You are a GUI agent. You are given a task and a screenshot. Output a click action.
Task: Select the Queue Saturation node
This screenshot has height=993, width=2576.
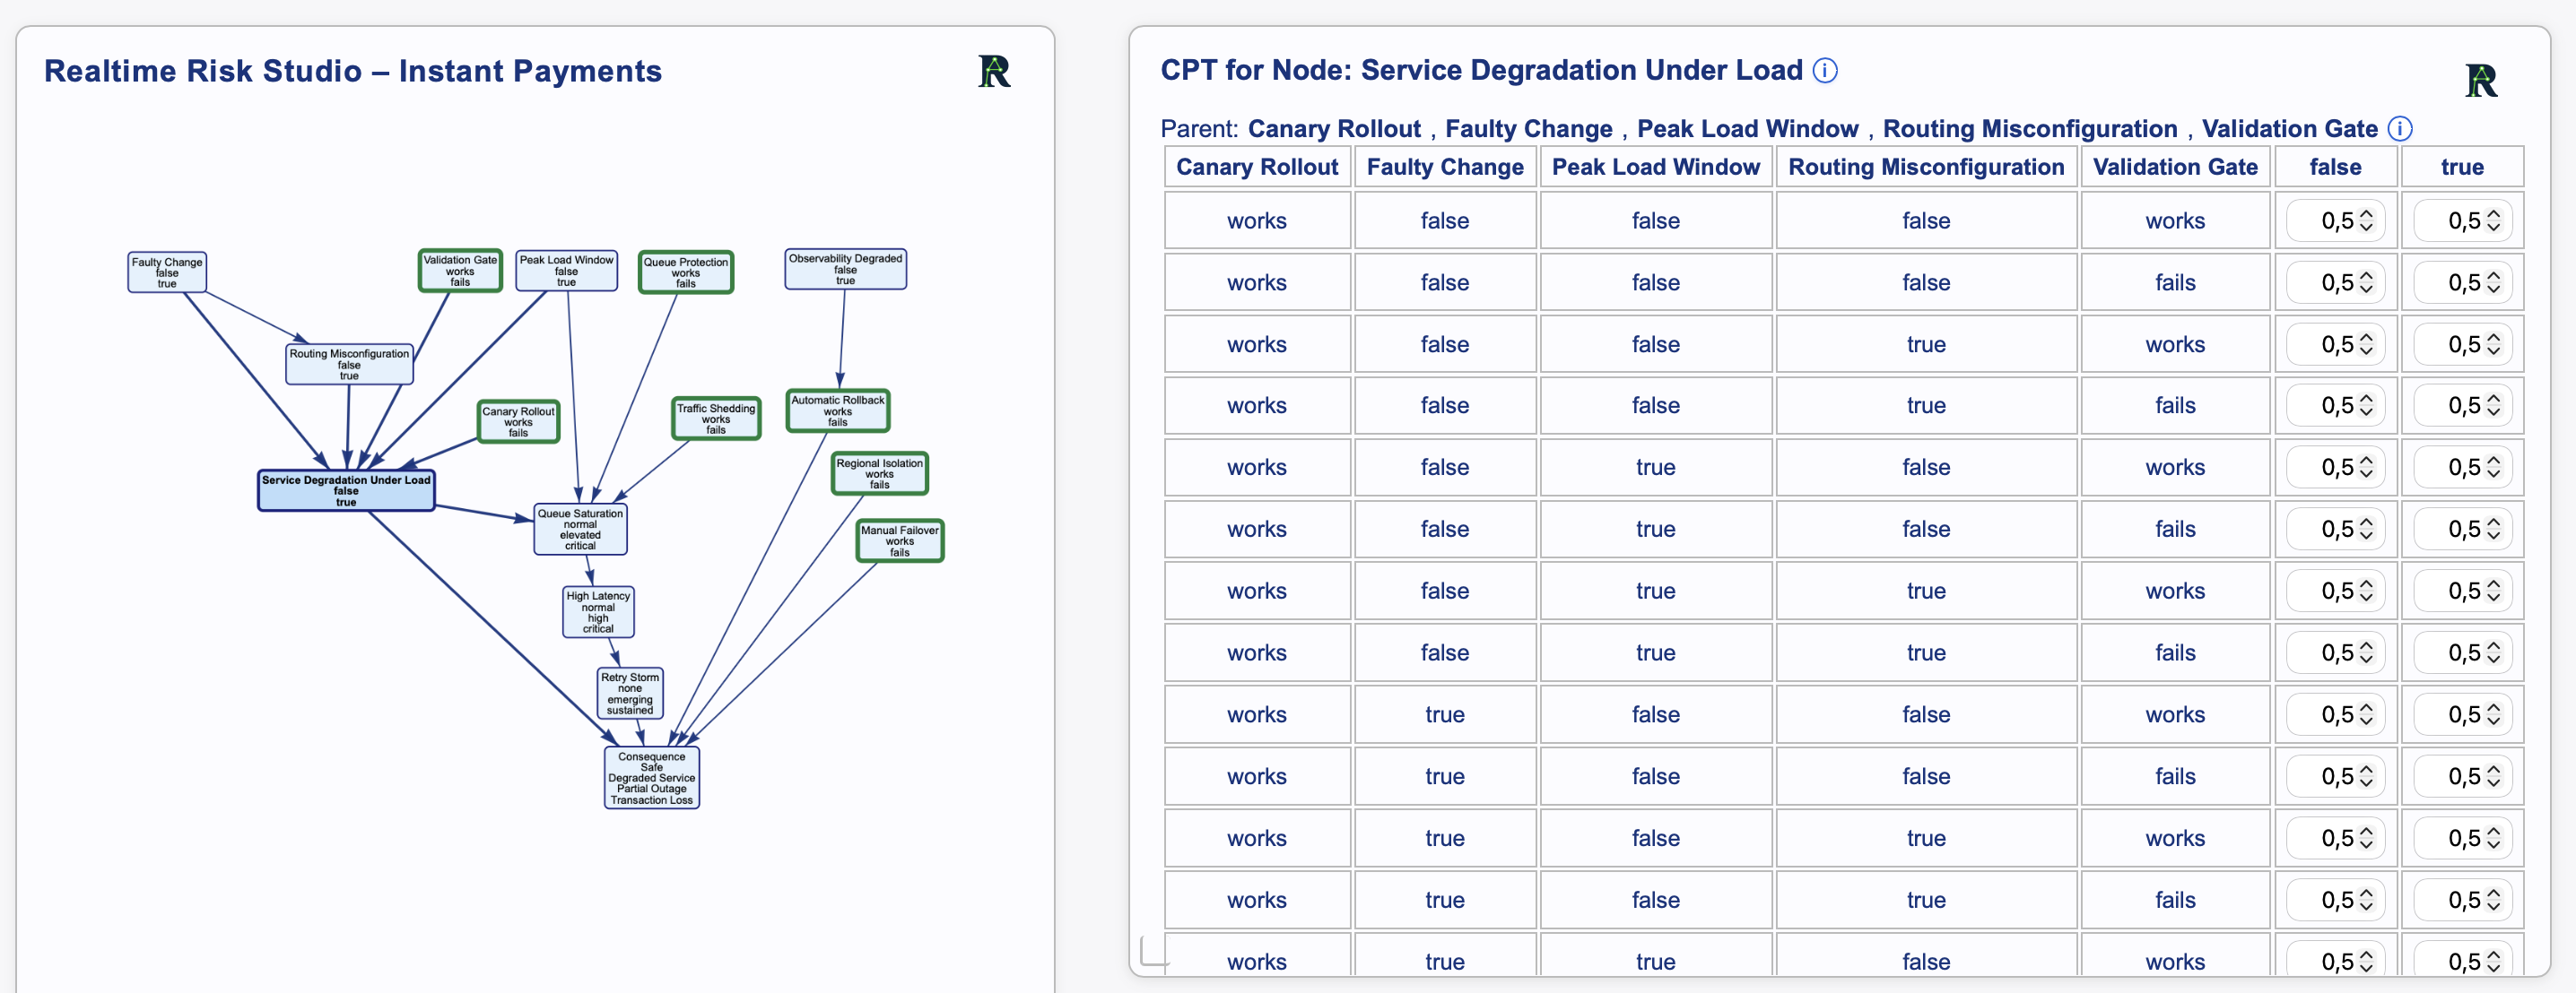click(x=580, y=530)
